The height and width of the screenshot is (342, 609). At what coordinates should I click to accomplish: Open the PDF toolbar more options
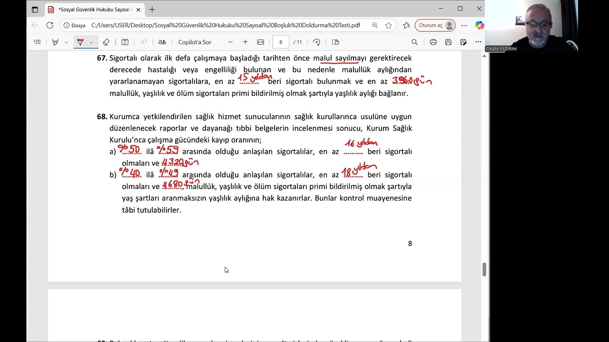pyautogui.click(x=478, y=42)
